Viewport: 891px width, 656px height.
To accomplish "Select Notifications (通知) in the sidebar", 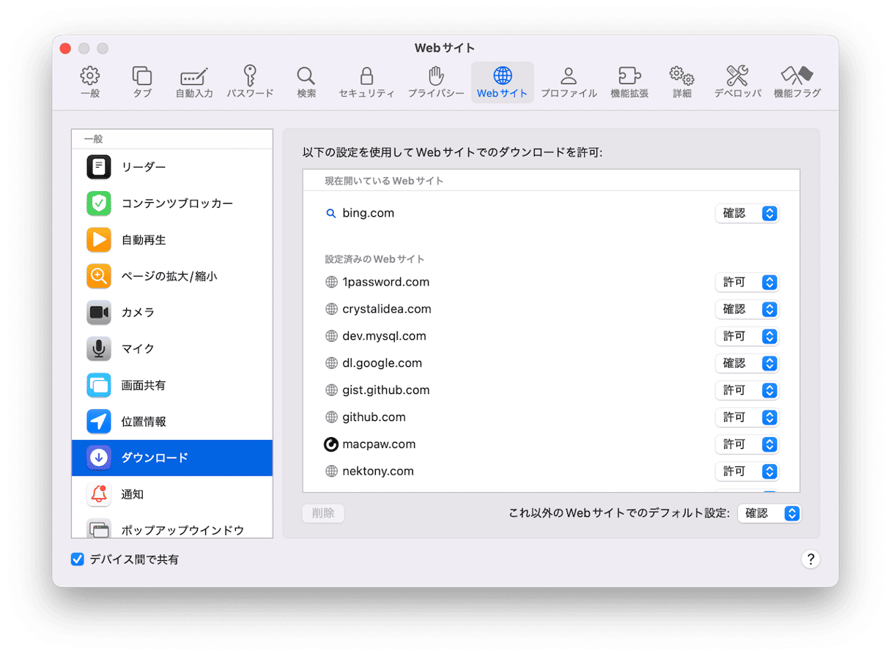I will click(132, 494).
